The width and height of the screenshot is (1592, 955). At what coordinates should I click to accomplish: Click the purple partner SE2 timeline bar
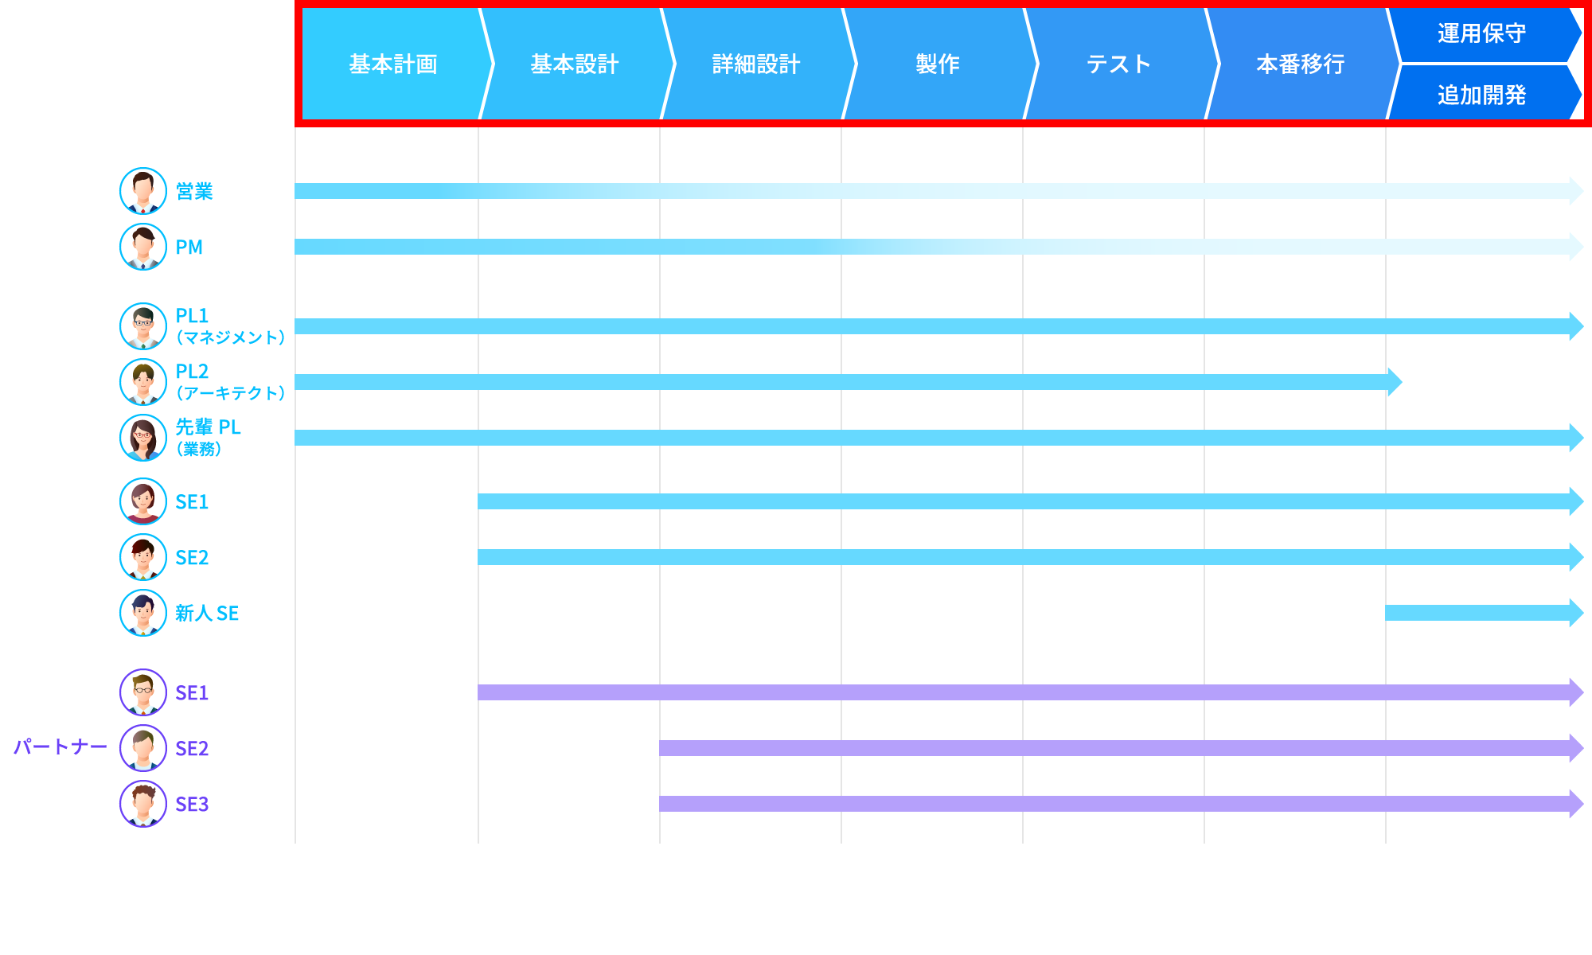[x=1122, y=748]
